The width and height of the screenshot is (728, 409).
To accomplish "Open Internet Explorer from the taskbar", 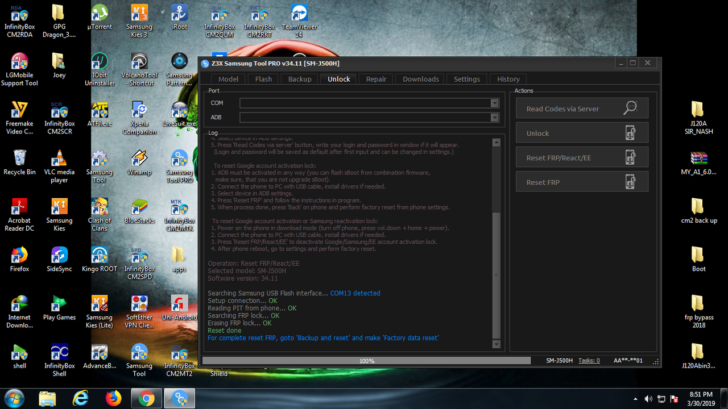I will [x=81, y=398].
